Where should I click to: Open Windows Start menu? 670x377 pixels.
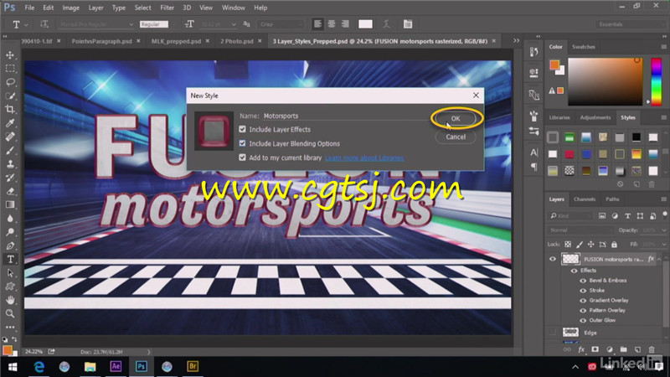(13, 366)
